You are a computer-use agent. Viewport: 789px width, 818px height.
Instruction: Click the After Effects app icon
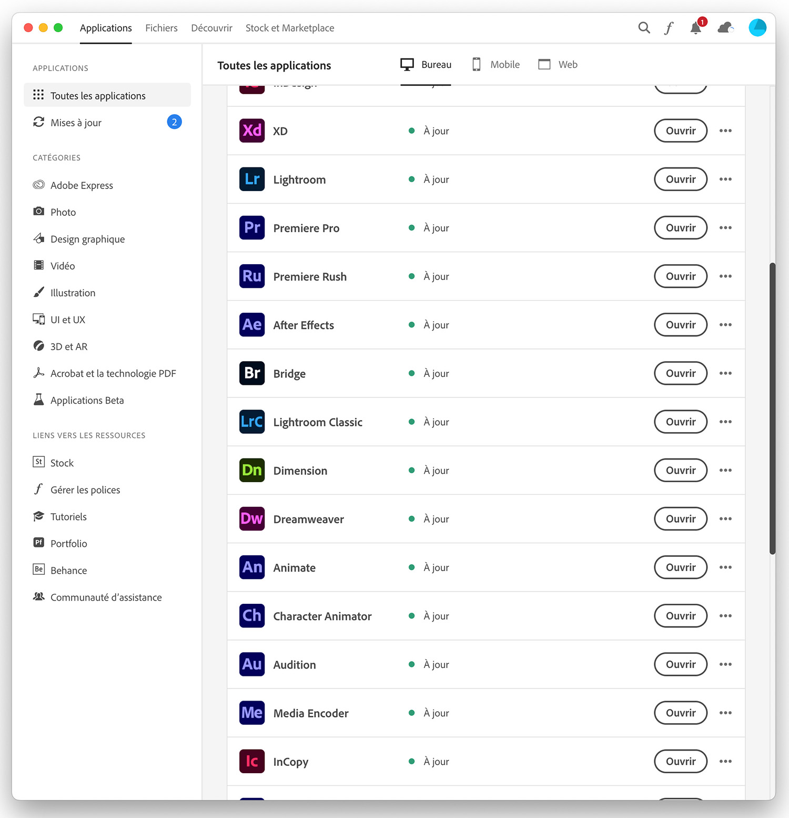tap(252, 325)
